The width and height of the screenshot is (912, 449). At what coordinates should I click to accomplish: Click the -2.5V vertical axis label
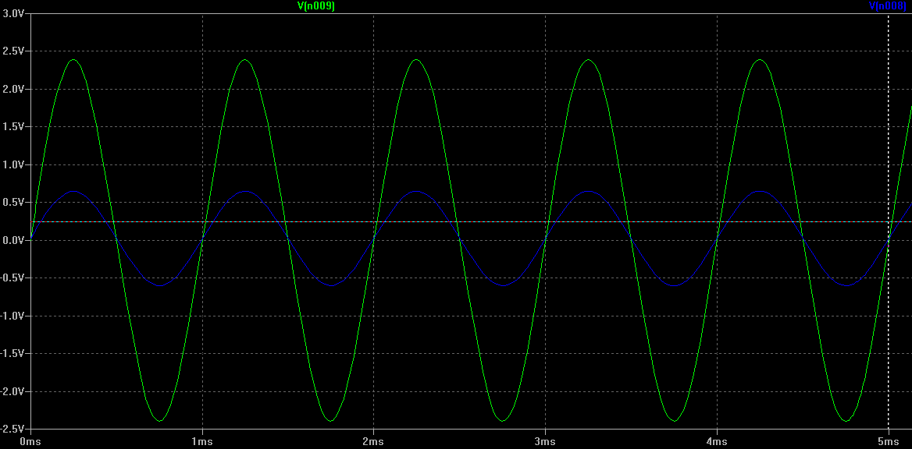click(x=12, y=429)
